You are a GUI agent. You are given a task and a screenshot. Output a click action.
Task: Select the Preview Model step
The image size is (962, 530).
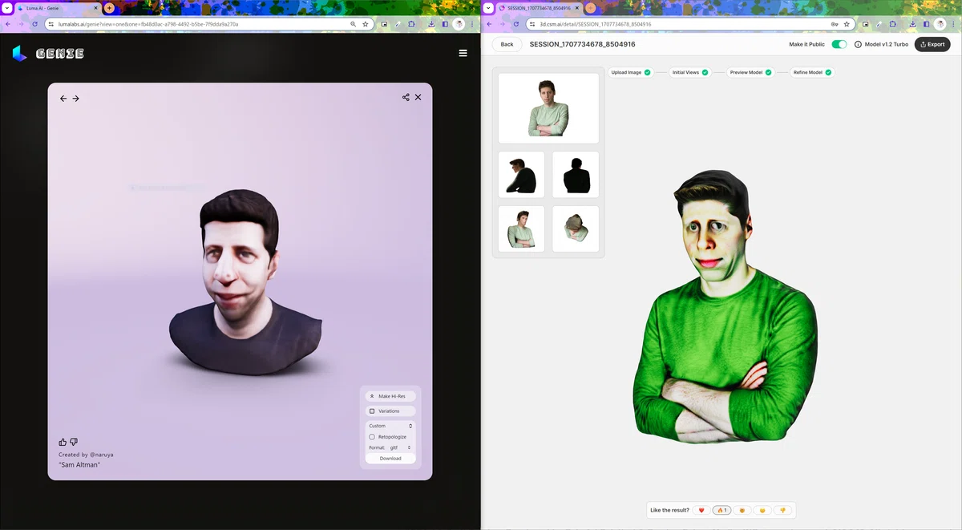[750, 72]
